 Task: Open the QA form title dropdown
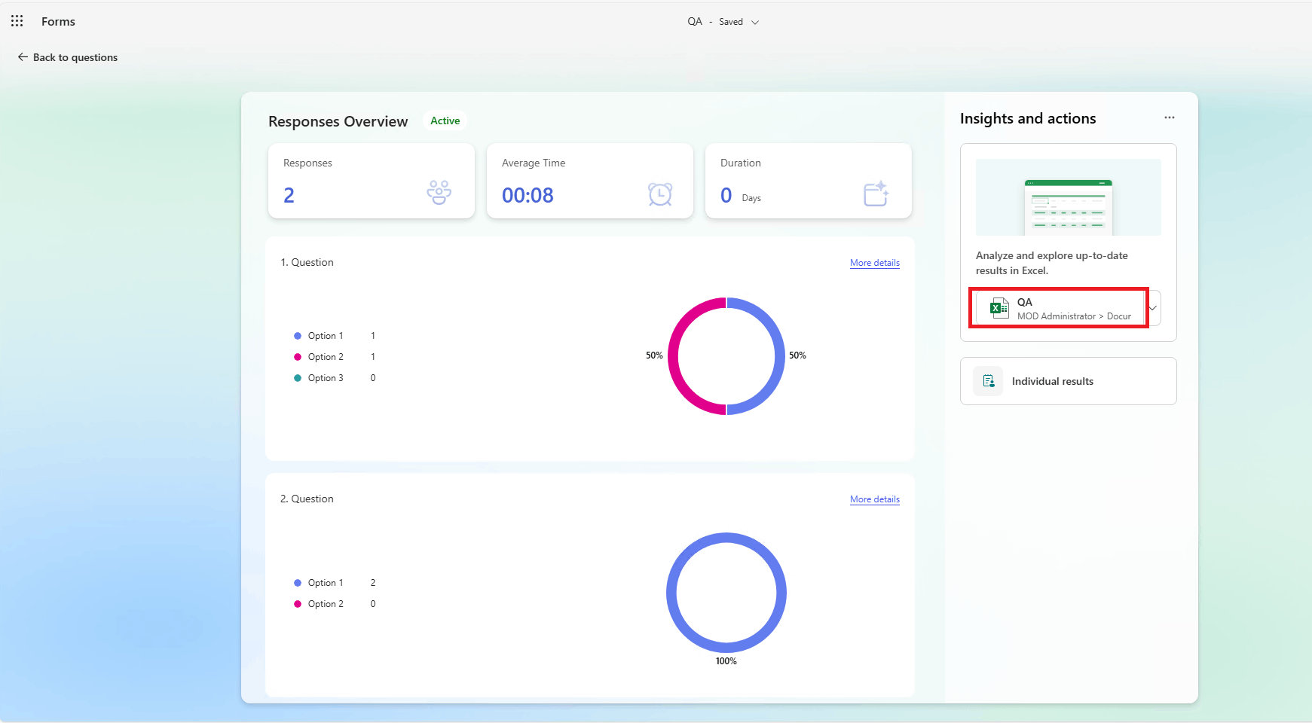point(723,22)
